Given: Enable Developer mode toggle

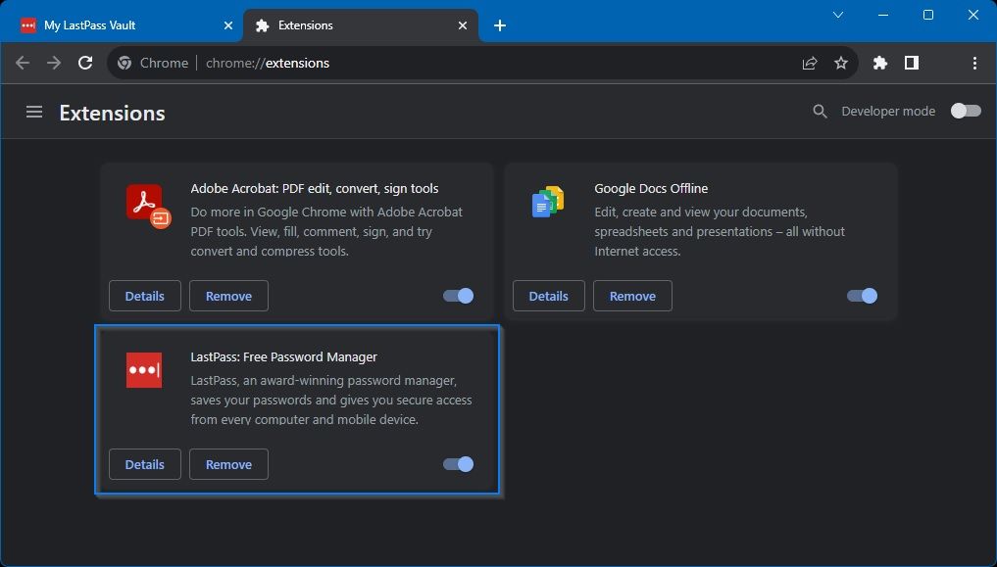Looking at the screenshot, I should coord(964,111).
